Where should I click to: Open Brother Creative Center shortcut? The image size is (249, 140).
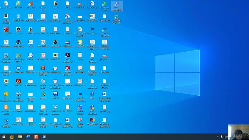point(80,123)
